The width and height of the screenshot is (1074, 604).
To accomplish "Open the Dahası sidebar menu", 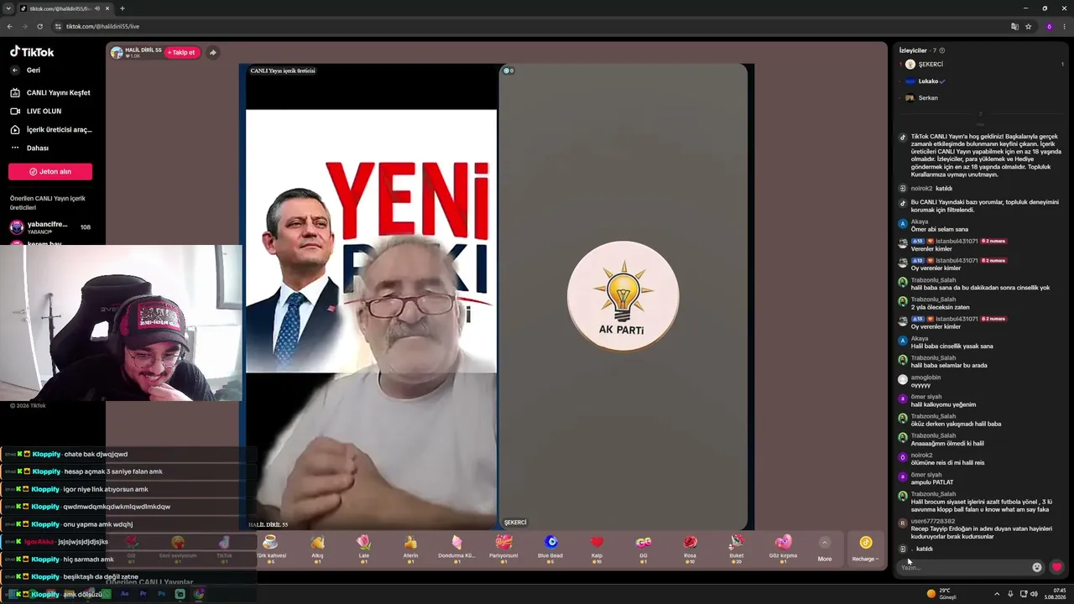I will [x=29, y=148].
